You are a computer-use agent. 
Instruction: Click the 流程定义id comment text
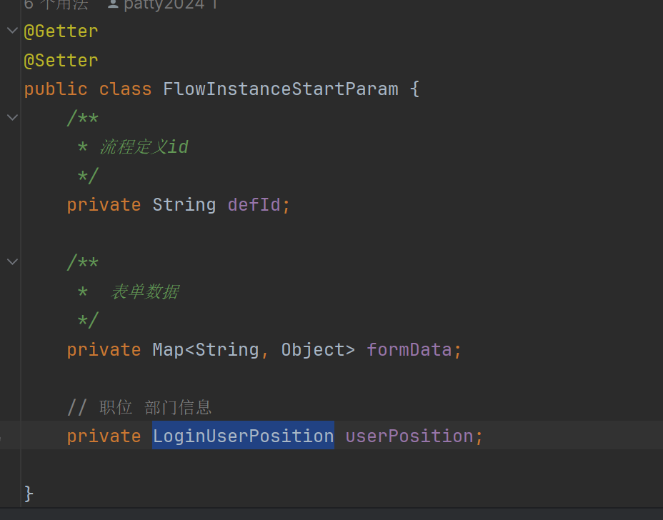(143, 147)
